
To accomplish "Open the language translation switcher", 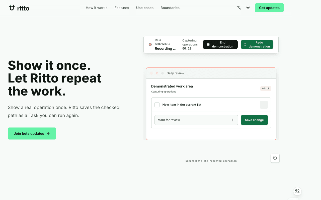I will click(239, 8).
